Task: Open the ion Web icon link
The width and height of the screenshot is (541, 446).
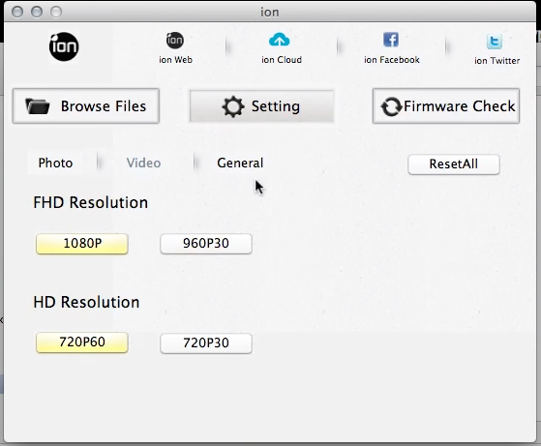Action: 175,41
